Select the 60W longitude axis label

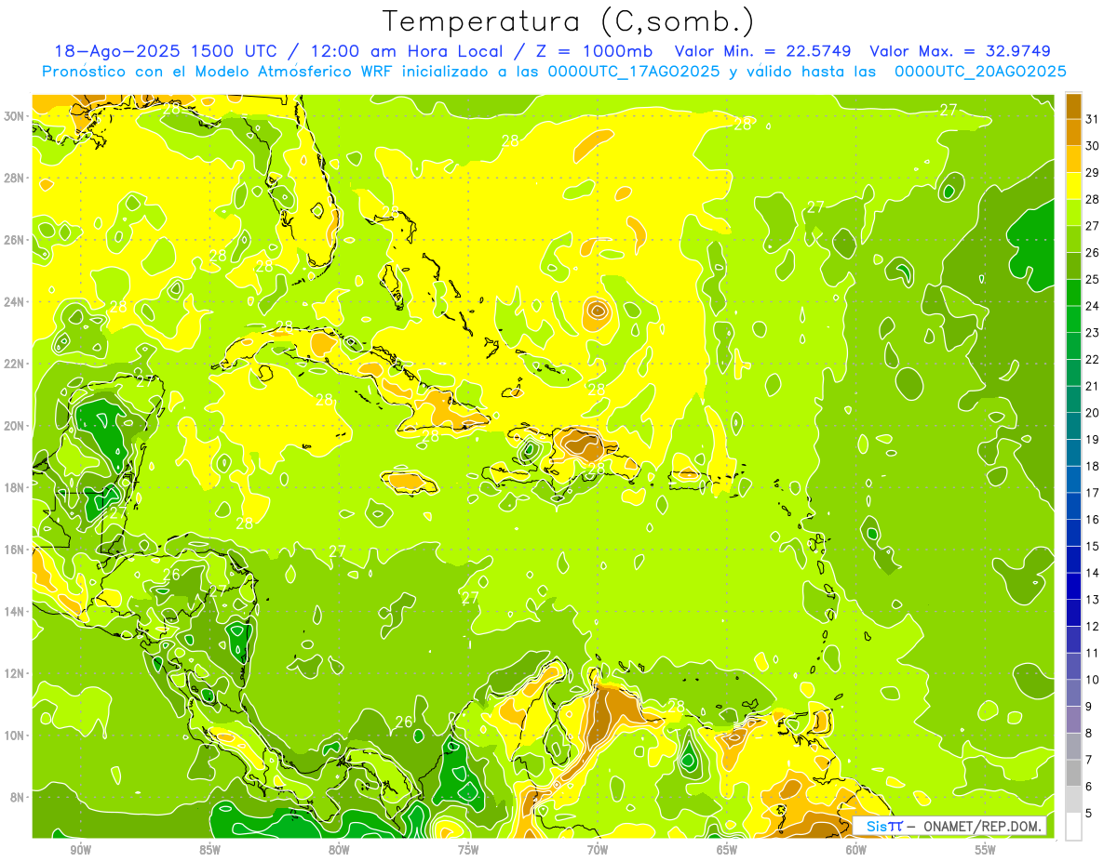[x=856, y=850]
